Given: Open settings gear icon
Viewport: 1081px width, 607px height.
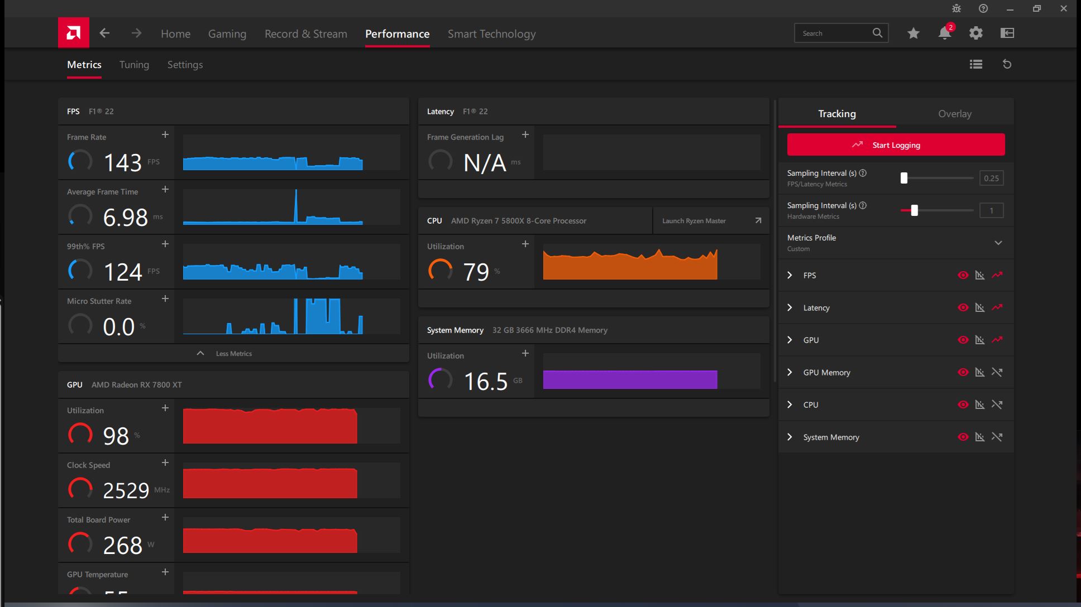Looking at the screenshot, I should click(976, 33).
